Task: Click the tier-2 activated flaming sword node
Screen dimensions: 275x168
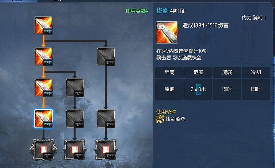Action: point(44,57)
